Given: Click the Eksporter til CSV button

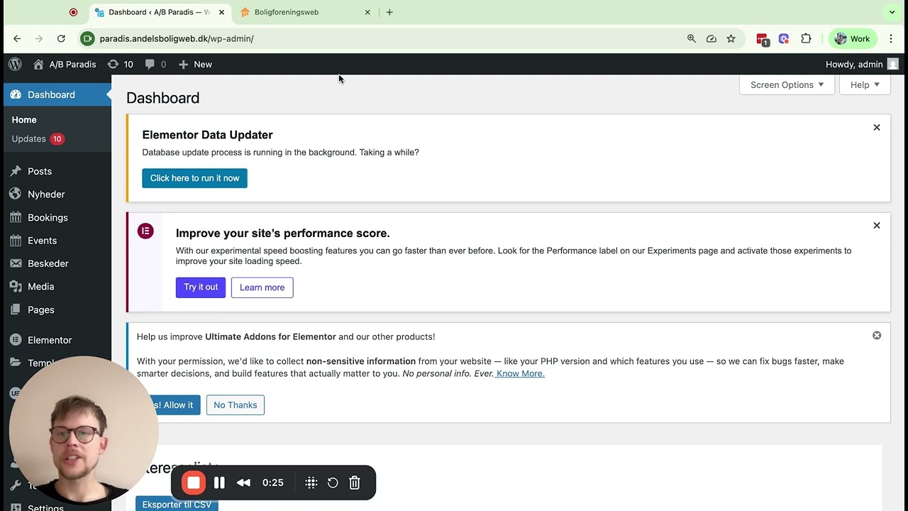Looking at the screenshot, I should [x=177, y=504].
